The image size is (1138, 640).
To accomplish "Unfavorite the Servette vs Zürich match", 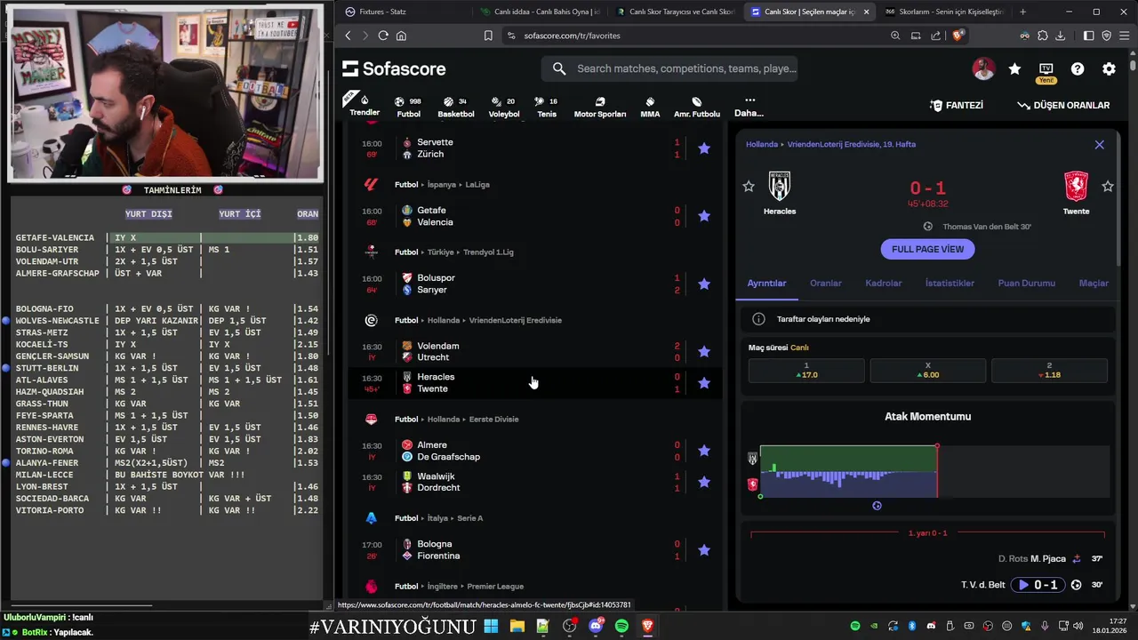I will (704, 148).
